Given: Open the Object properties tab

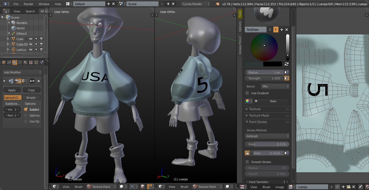Looking at the screenshot, I should pyautogui.click(x=4, y=62).
